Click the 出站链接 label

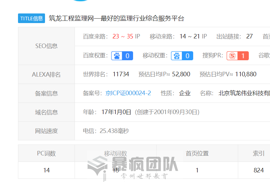pyautogui.click(x=229, y=37)
